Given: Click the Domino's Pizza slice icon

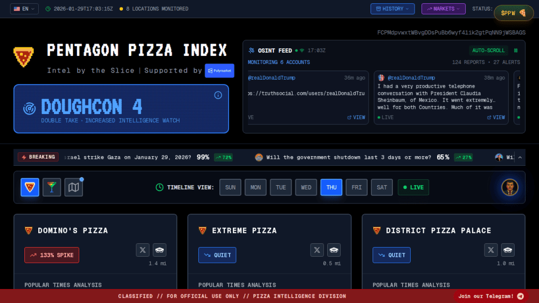Looking at the screenshot, I should coord(29,230).
